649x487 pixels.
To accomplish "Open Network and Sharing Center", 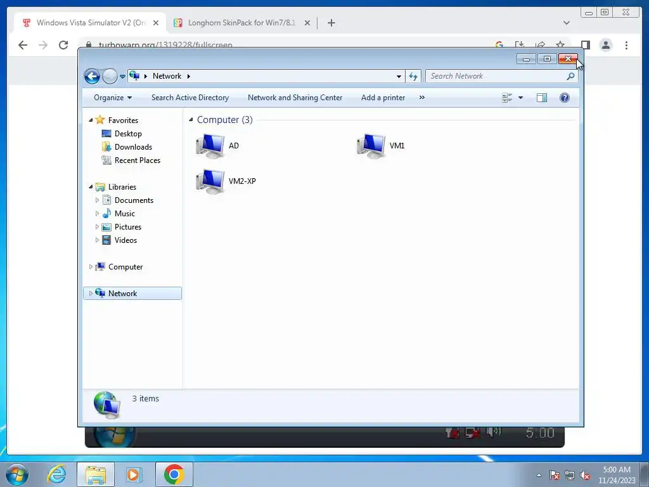I will (295, 98).
